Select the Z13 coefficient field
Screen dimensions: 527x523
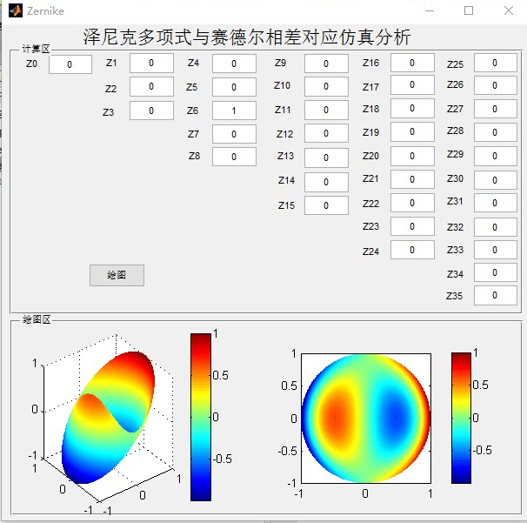click(x=326, y=158)
